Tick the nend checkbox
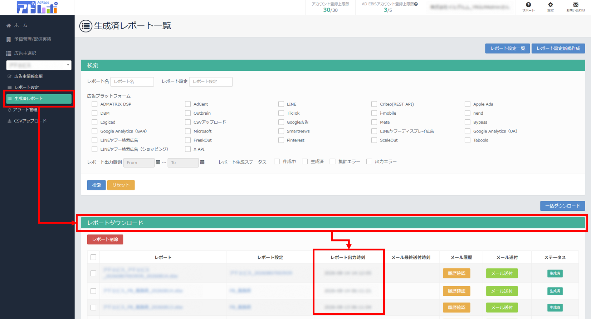The image size is (591, 319). pos(468,113)
